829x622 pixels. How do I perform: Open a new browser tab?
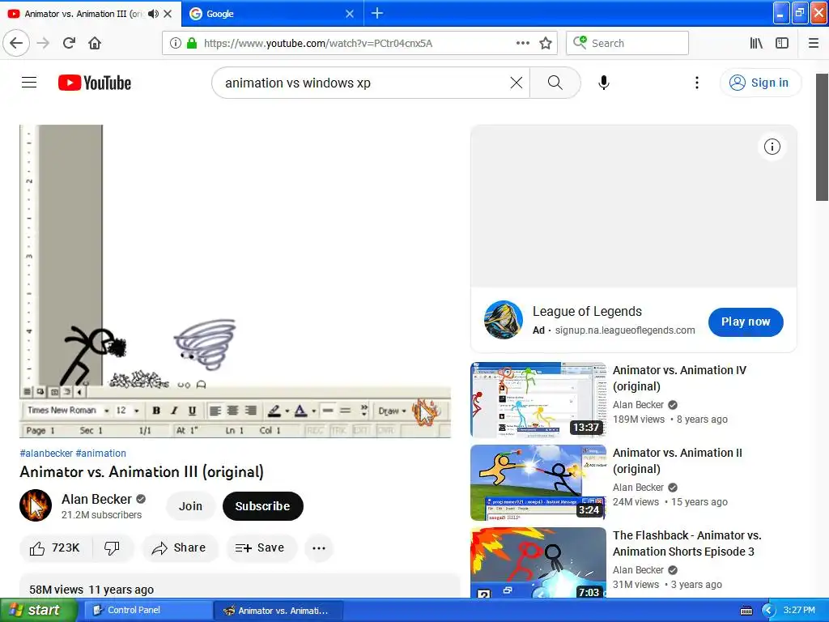377,13
